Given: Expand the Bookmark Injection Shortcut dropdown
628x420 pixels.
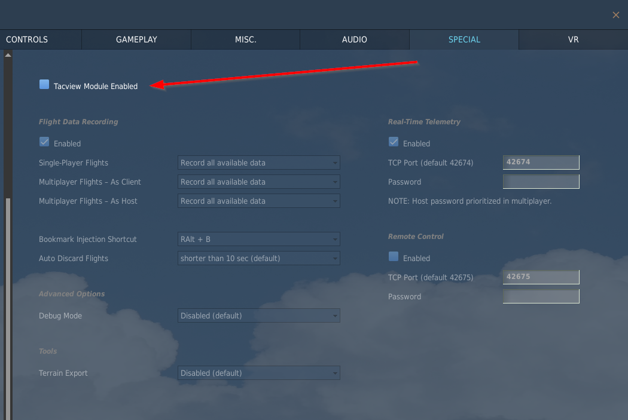Looking at the screenshot, I should pos(259,239).
